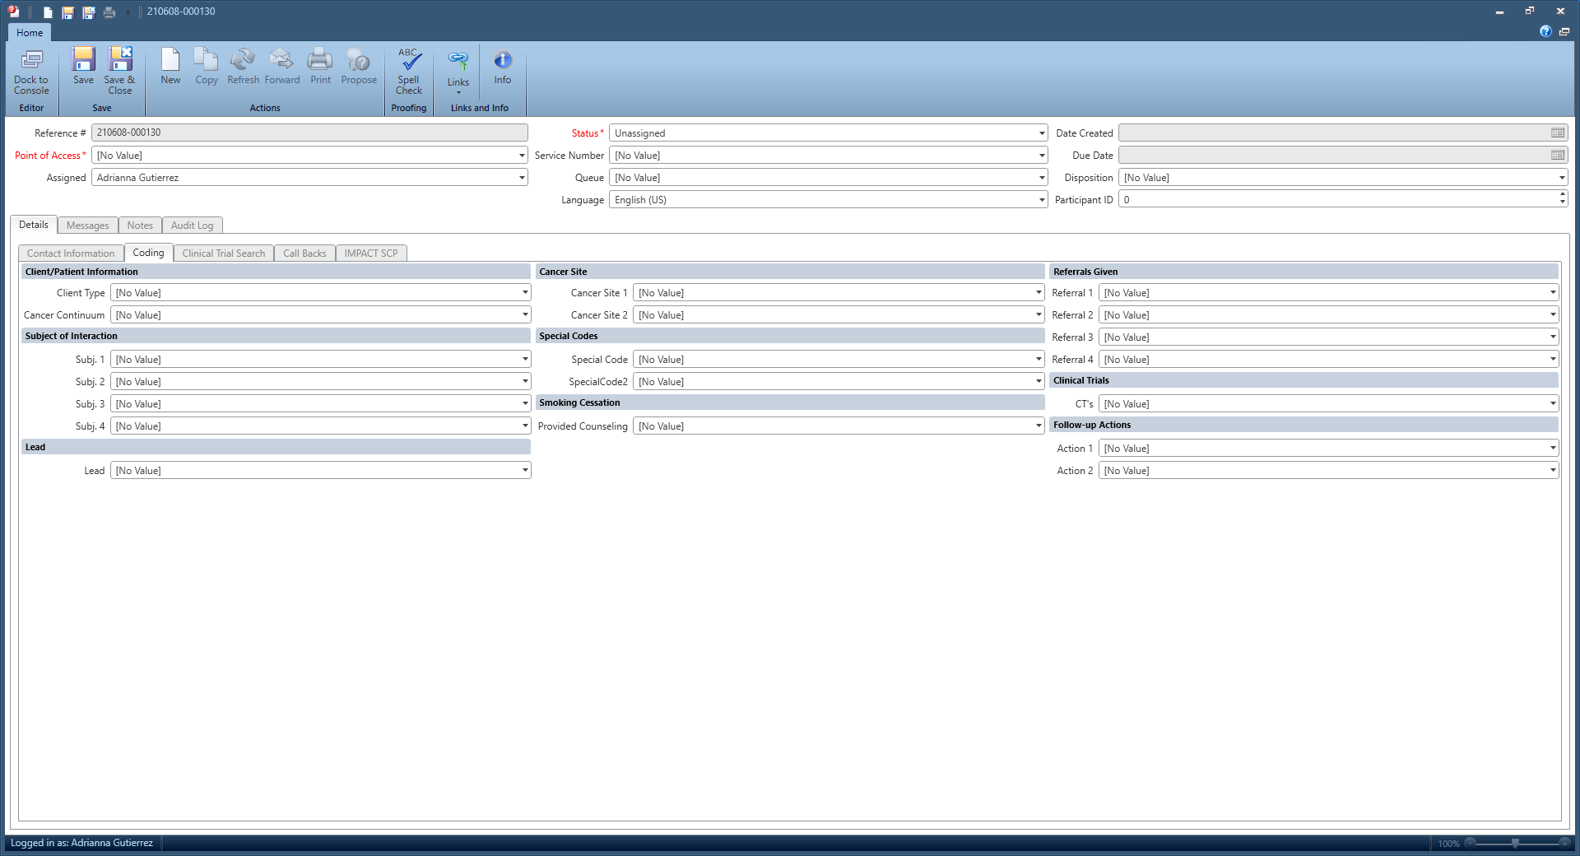Viewport: 1580px width, 856px height.
Task: Click the Print icon in Actions group
Action: tap(320, 60)
